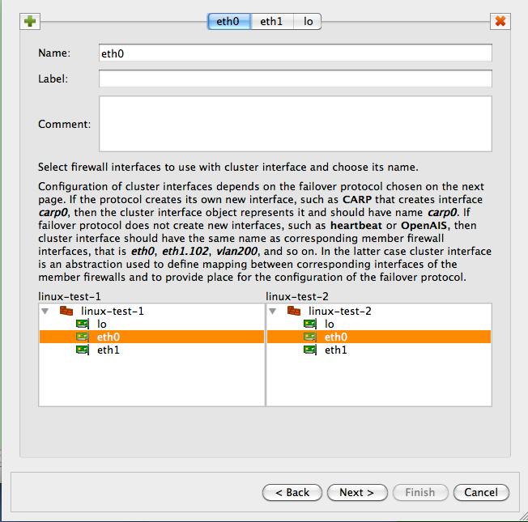Click into the Label input field
This screenshot has width=528, height=522.
click(x=296, y=79)
